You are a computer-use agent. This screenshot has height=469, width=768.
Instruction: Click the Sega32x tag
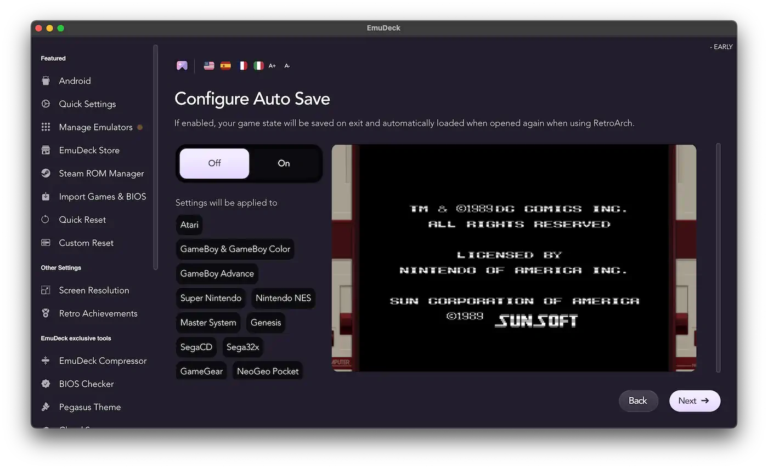coord(242,347)
